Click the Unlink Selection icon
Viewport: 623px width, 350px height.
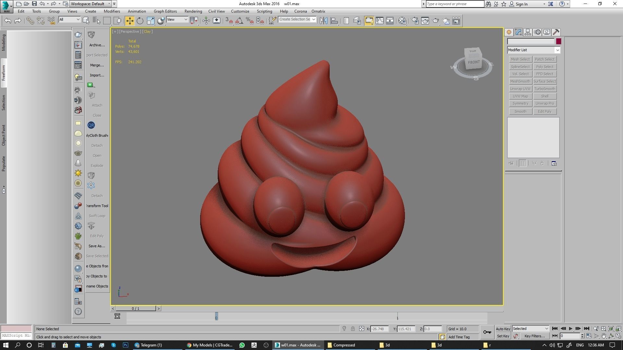pos(41,21)
